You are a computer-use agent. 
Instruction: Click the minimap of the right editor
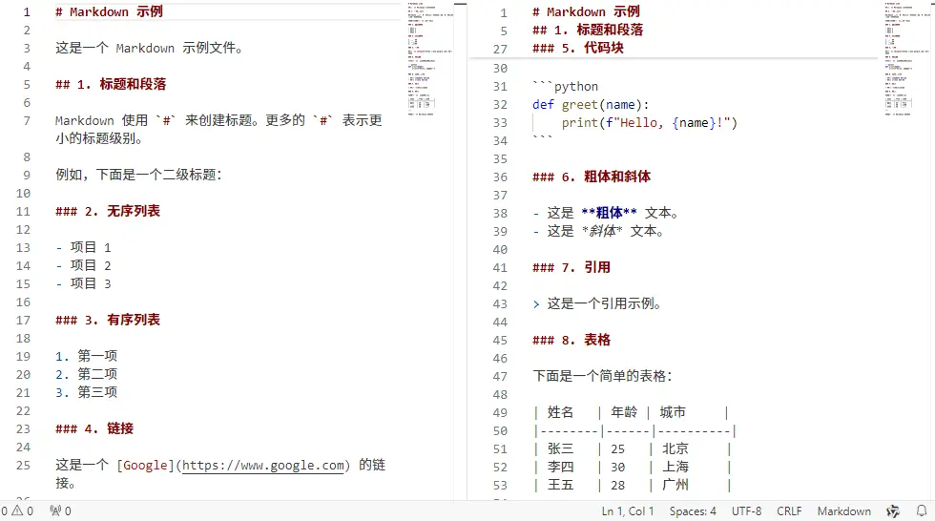tap(907, 59)
